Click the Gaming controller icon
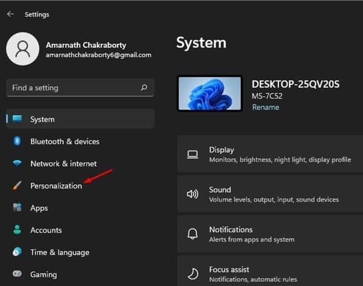This screenshot has width=363, height=286. point(18,274)
